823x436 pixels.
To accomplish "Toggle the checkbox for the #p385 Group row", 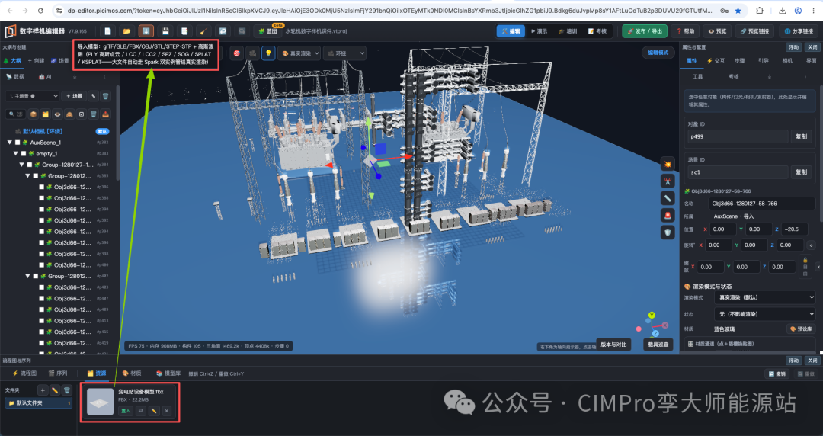I will pos(36,176).
